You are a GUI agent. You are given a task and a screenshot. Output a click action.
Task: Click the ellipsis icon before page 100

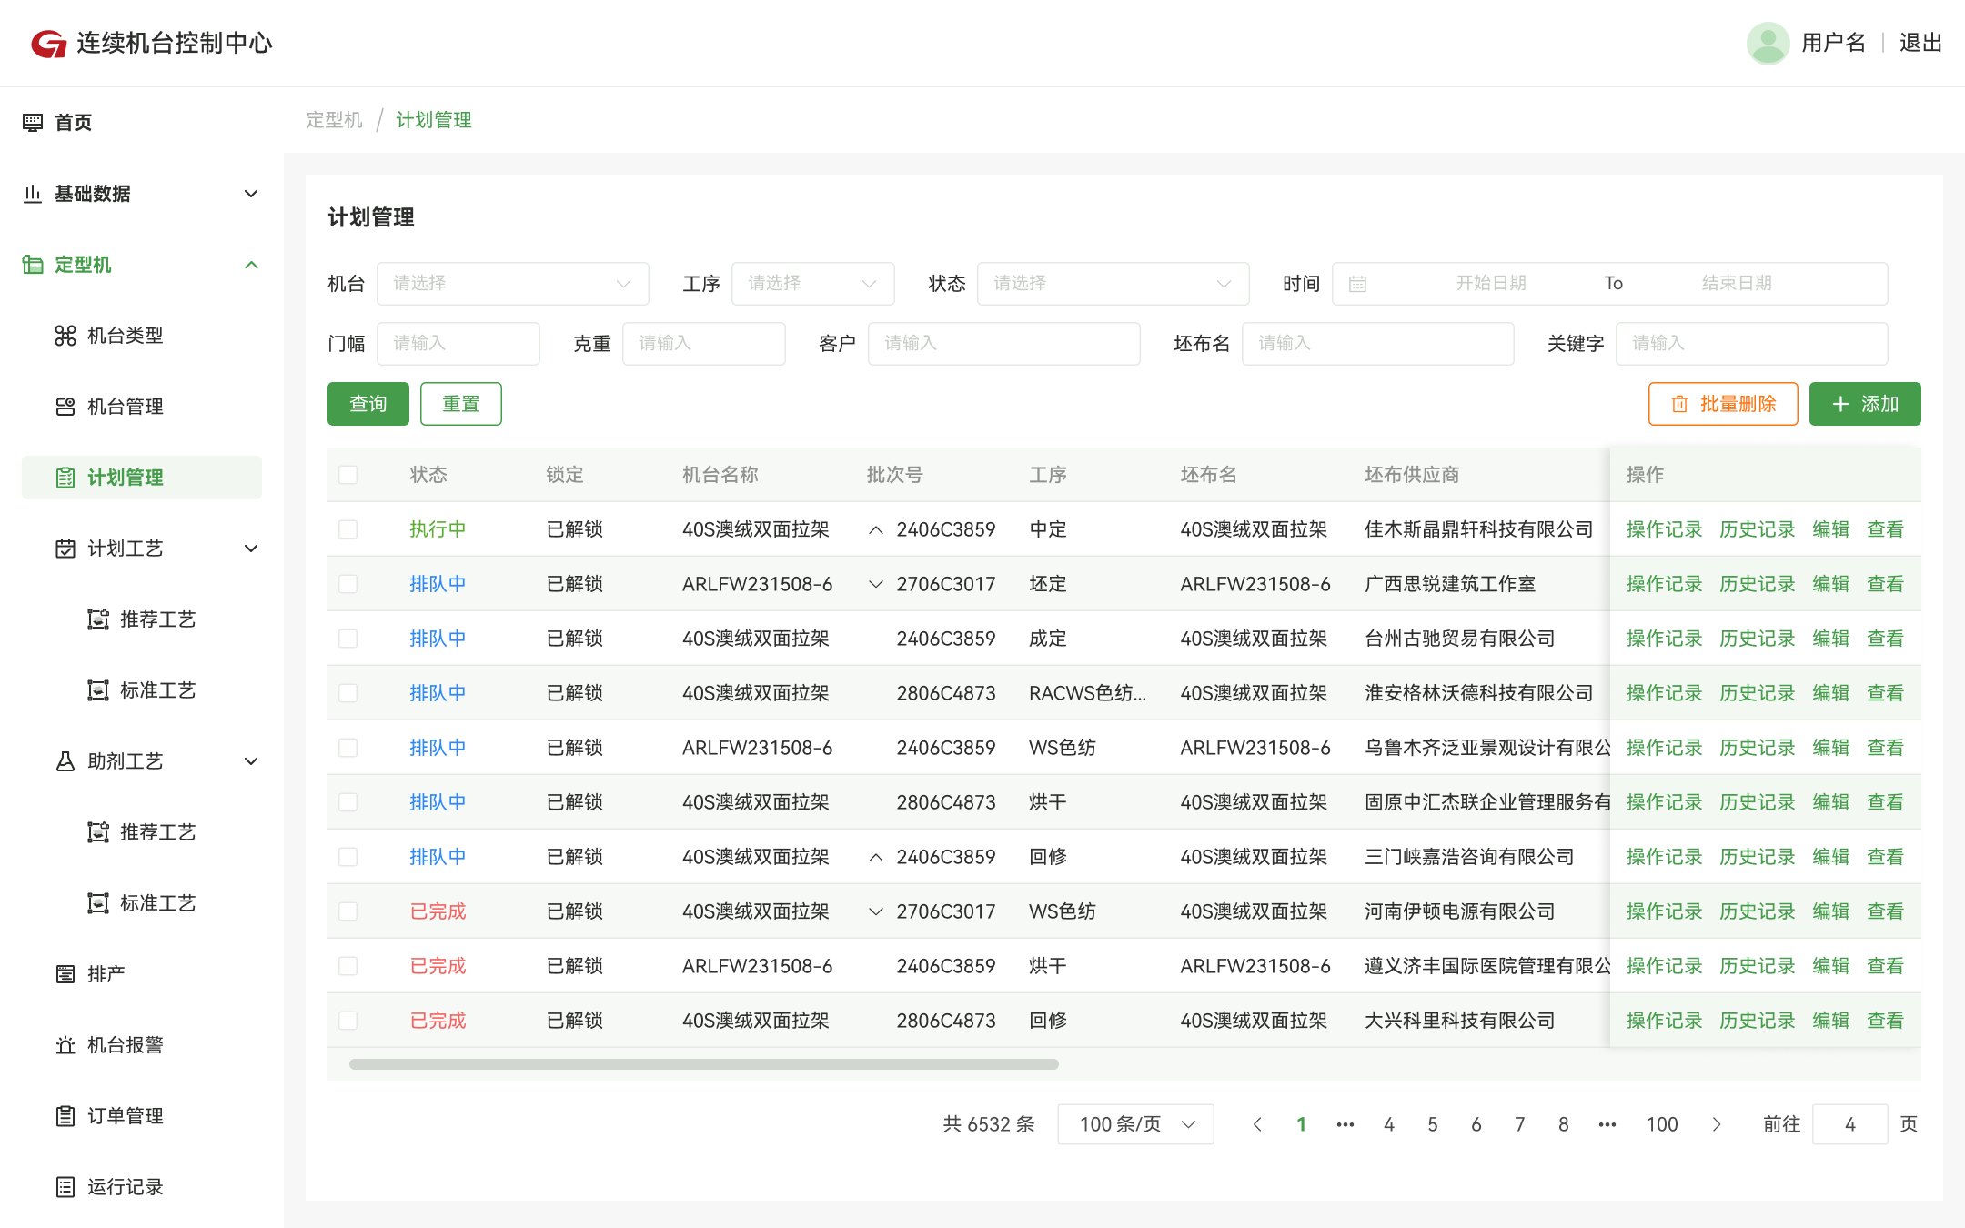pos(1607,1124)
